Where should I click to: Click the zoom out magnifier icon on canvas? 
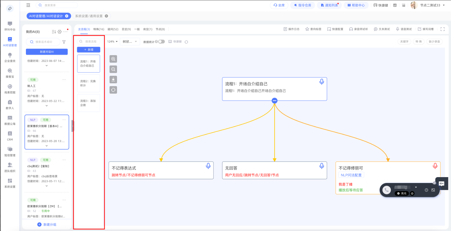(113, 69)
